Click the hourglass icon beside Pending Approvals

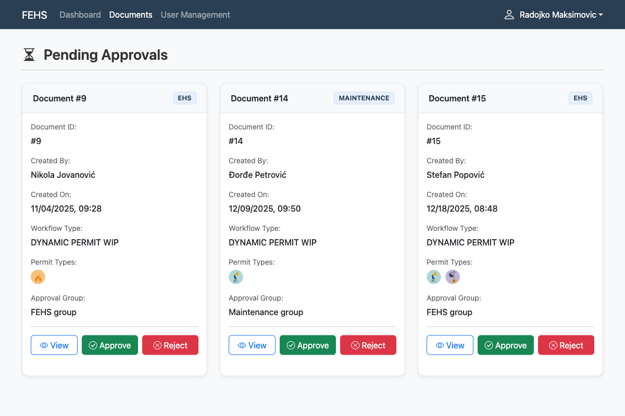29,55
